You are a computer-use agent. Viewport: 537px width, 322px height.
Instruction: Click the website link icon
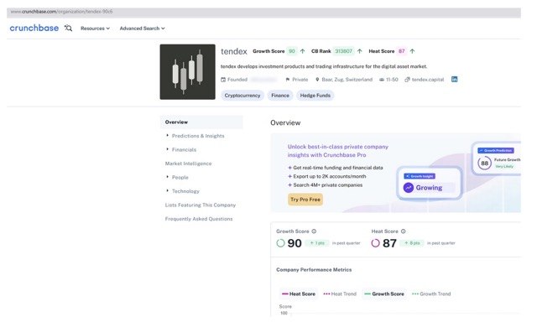(x=407, y=80)
